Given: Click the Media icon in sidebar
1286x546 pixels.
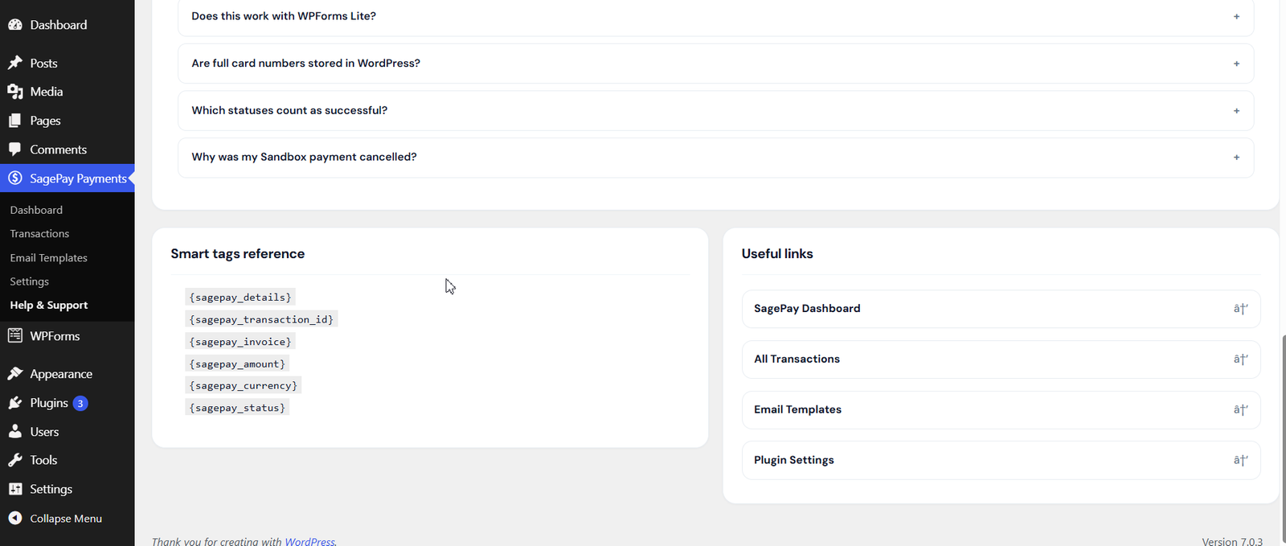Looking at the screenshot, I should tap(15, 92).
